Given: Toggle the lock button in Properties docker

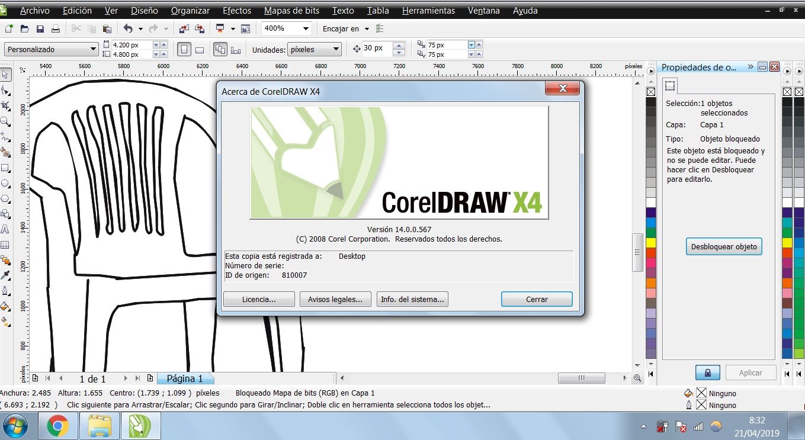Looking at the screenshot, I should click(708, 372).
